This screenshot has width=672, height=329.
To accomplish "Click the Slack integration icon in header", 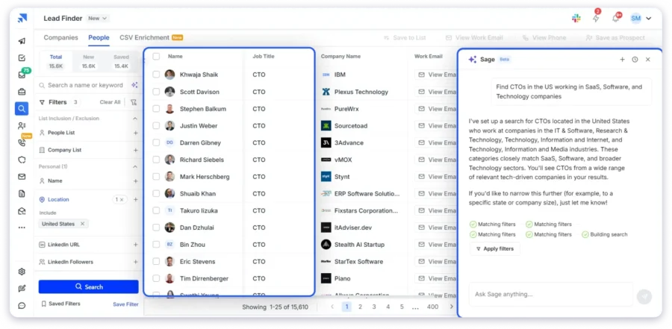I will tap(576, 19).
